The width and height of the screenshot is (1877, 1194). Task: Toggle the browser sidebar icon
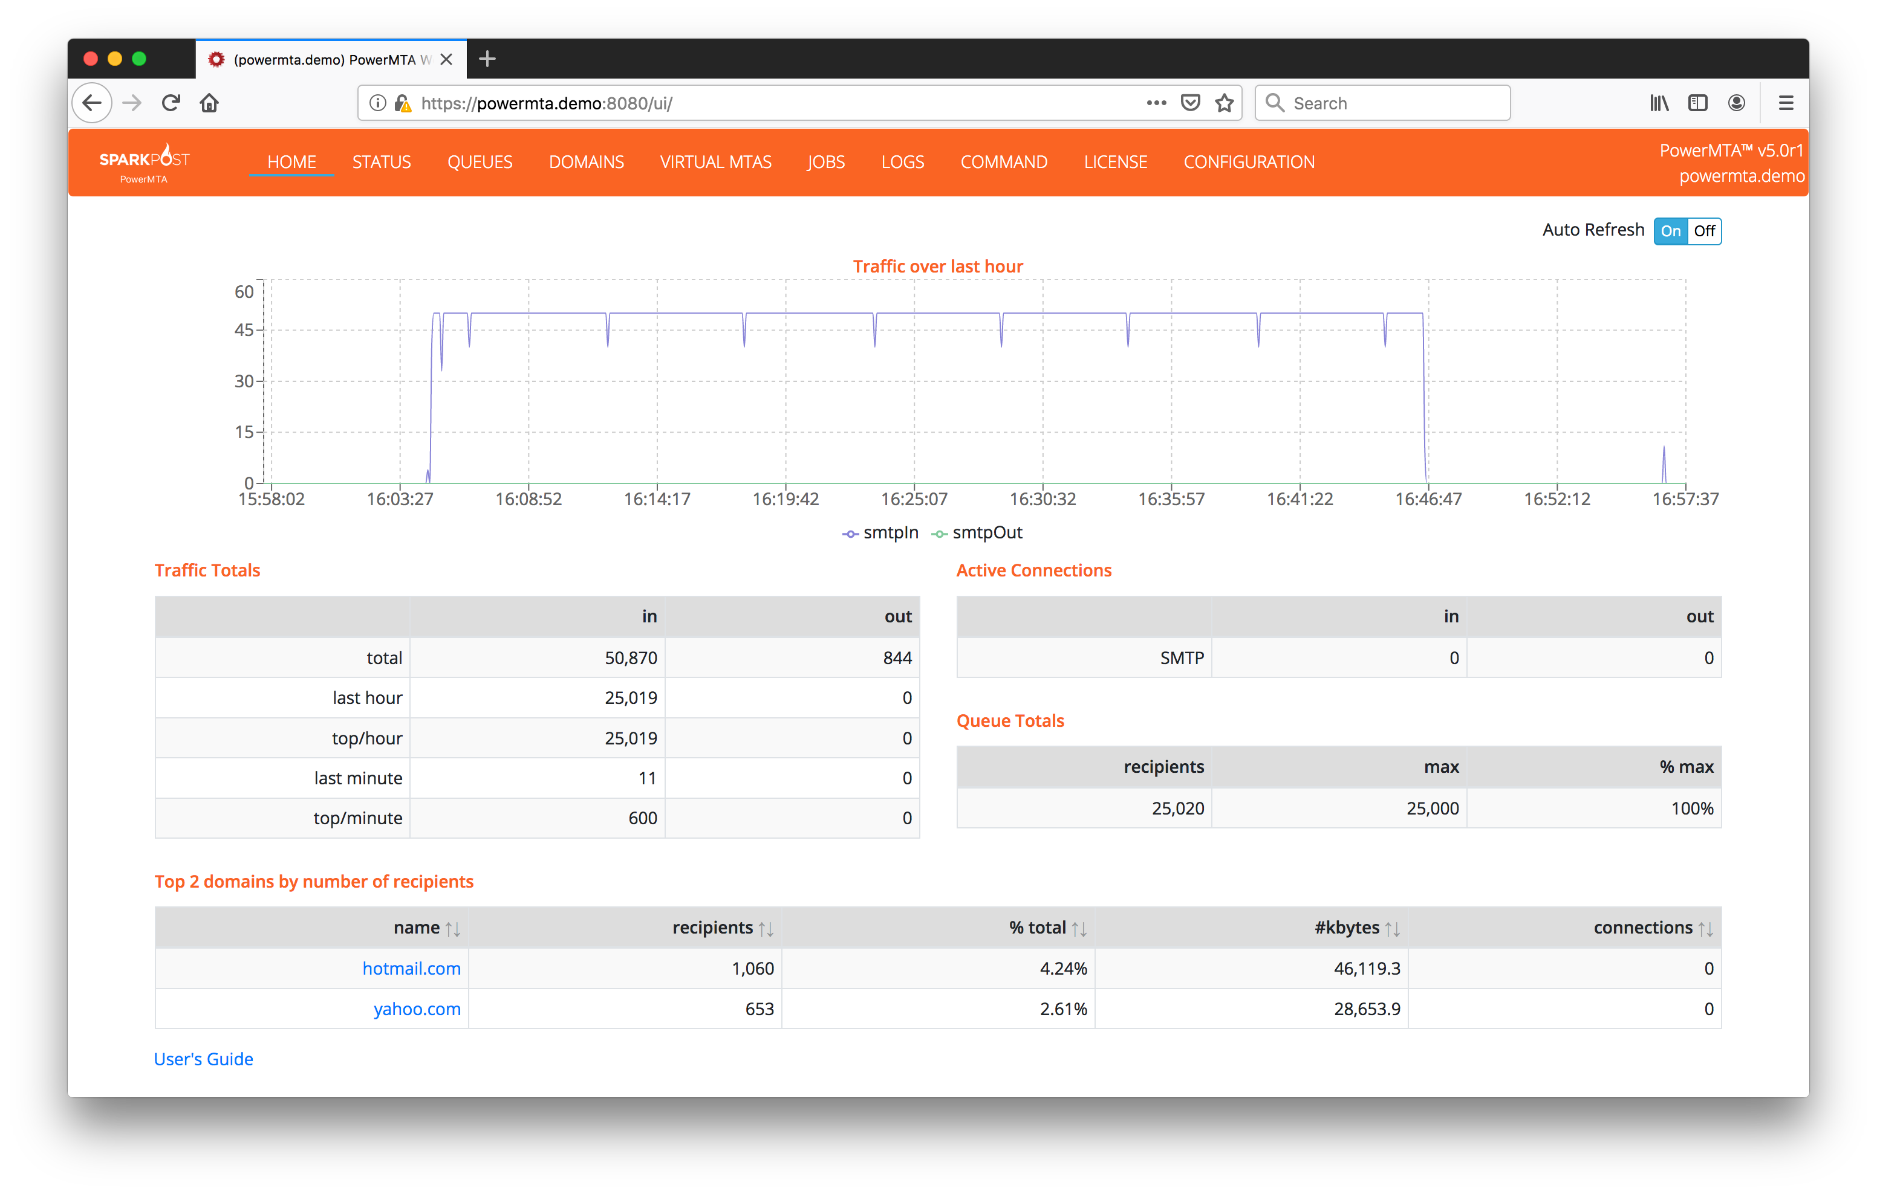1697,103
